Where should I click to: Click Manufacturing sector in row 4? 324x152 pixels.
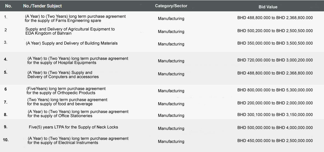[x=171, y=61]
